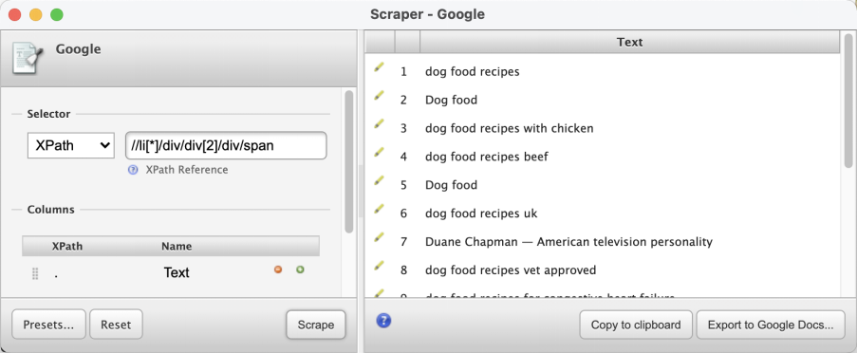857x353 pixels.
Task: Click the Copy to clipboard button
Action: click(x=636, y=325)
